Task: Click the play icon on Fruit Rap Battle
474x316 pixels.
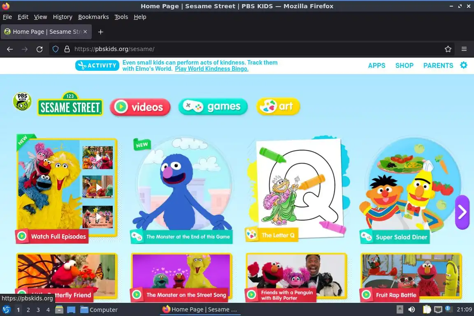Action: [366, 295]
